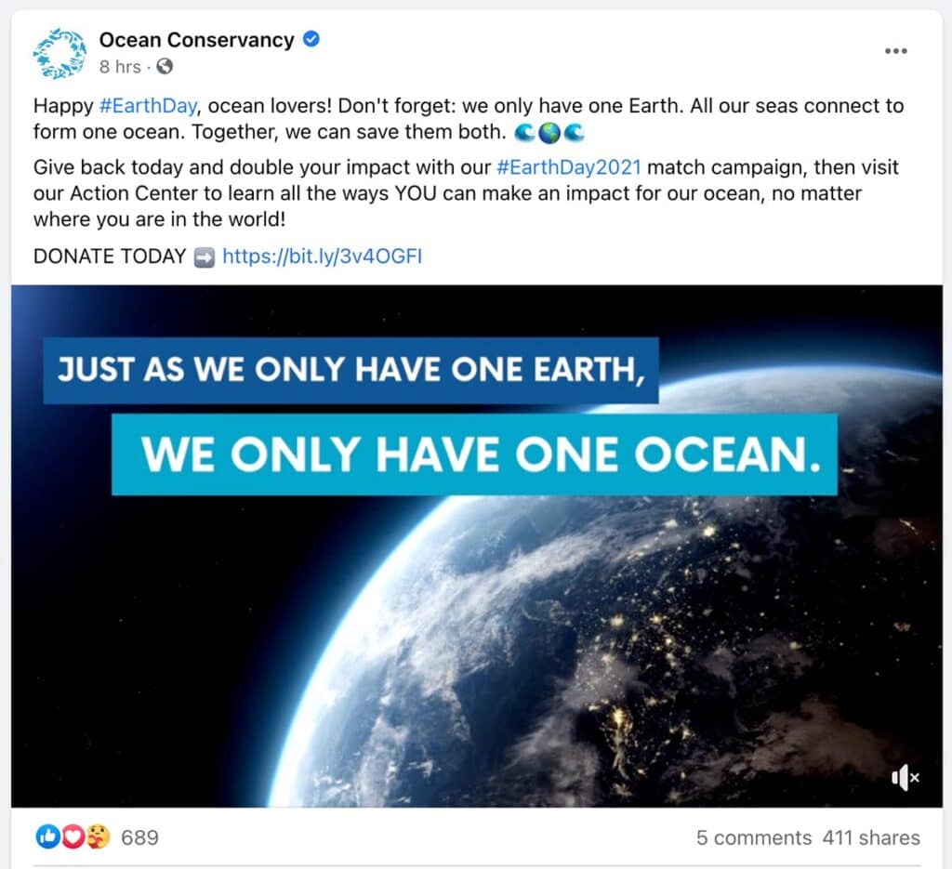The image size is (952, 869).
Task: Click the 8 hrs post timestamp
Action: tap(120, 66)
